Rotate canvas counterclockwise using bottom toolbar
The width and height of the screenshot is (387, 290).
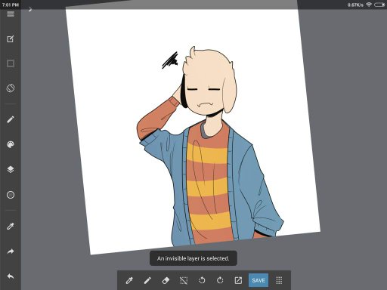[202, 280]
